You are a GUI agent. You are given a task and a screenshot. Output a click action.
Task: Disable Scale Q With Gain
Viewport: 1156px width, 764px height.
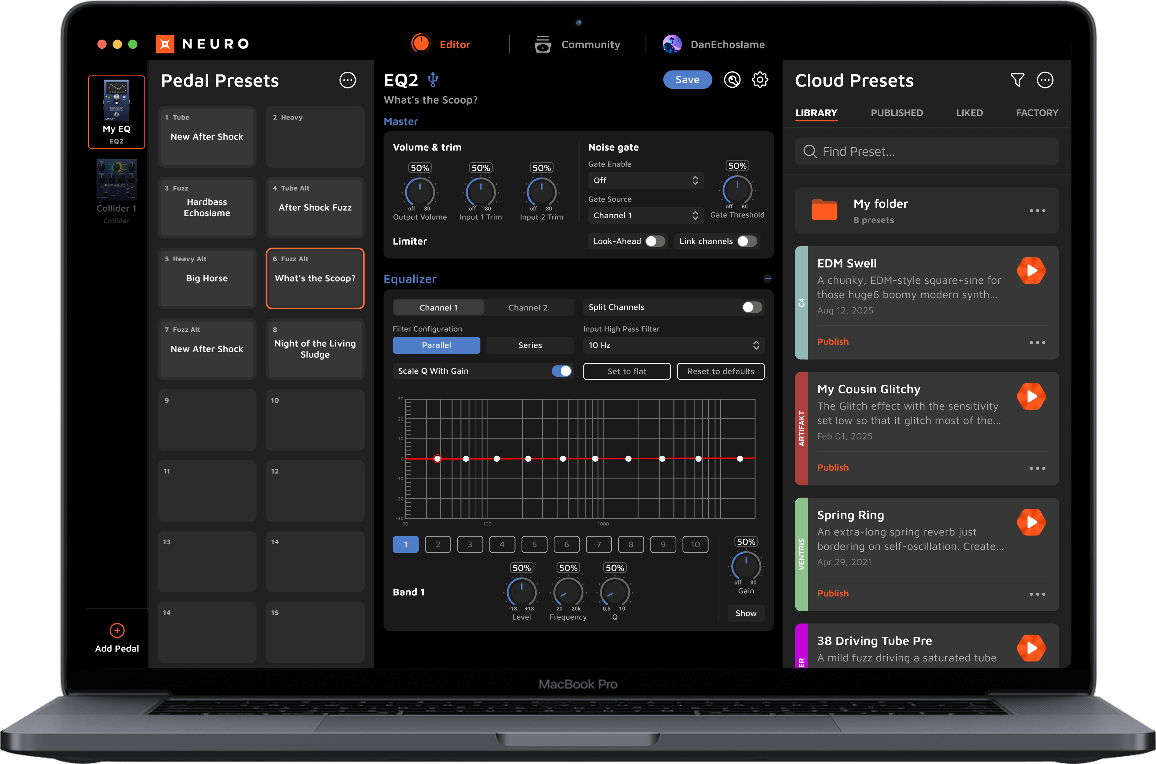coord(562,371)
